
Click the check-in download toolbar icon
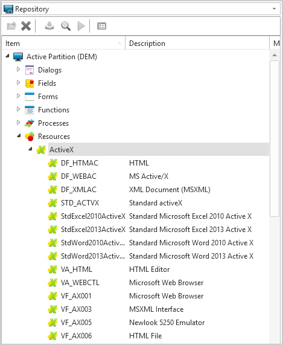tap(49, 26)
